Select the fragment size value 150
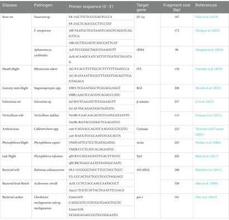Screen dimensions: 229x220 pos(176,69)
